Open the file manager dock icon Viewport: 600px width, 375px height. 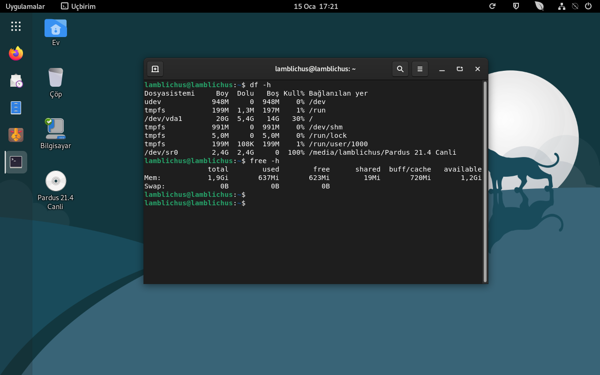(16, 108)
